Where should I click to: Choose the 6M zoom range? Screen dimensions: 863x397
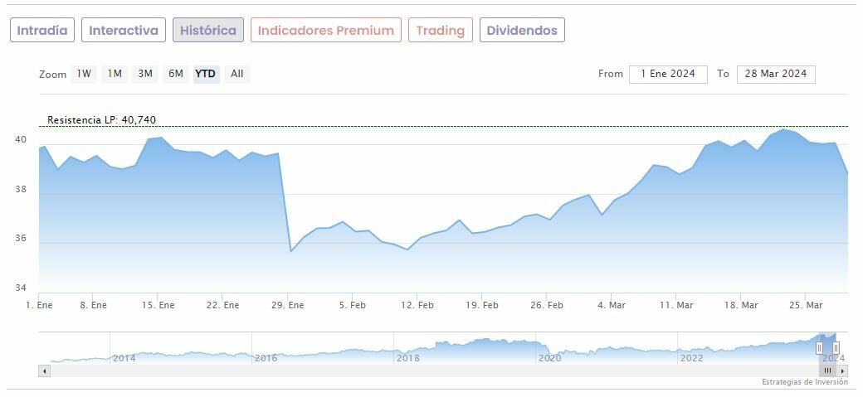click(x=175, y=74)
